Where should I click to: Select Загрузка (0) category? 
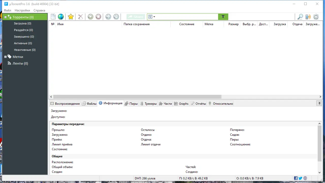[x=23, y=23]
